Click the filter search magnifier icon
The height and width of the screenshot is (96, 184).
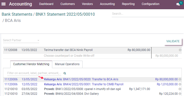point(65,73)
